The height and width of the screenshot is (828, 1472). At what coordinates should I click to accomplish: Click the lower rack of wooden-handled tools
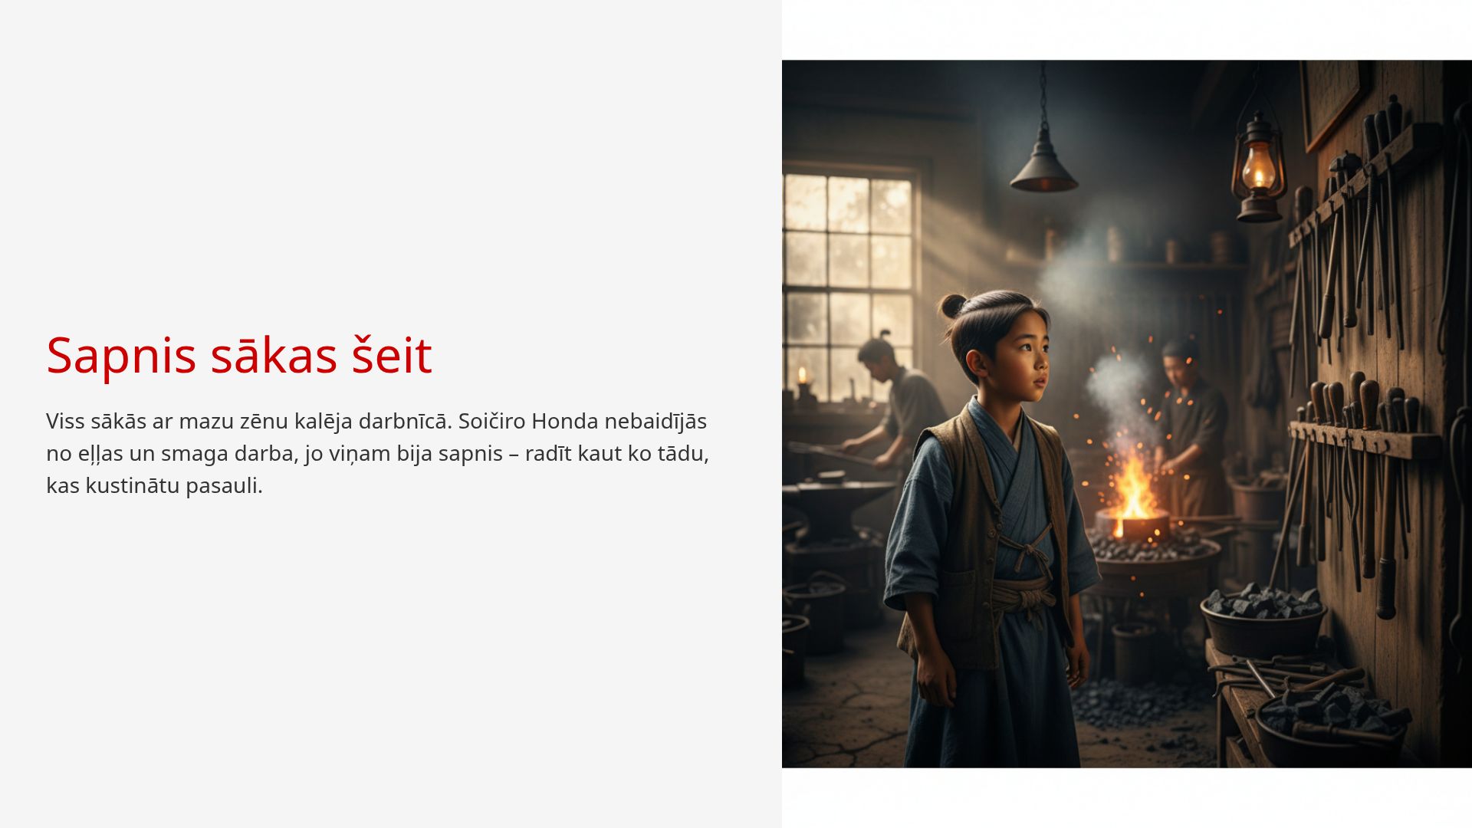pos(1363,439)
